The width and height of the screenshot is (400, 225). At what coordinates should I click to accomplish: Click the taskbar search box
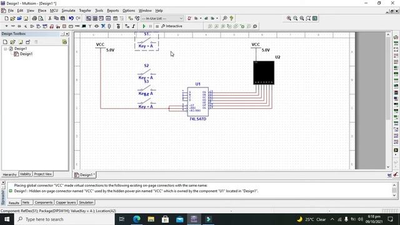click(x=64, y=219)
